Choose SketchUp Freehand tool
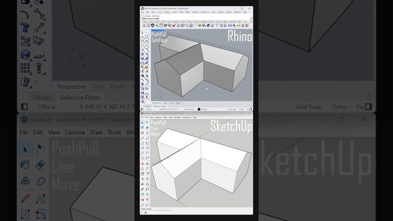The height and width of the screenshot is (221, 393). (x=147, y=138)
